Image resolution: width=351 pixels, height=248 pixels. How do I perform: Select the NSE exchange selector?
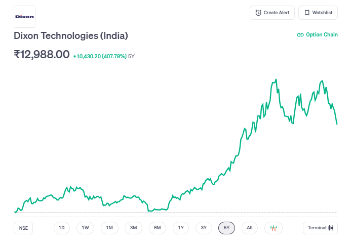point(23,228)
